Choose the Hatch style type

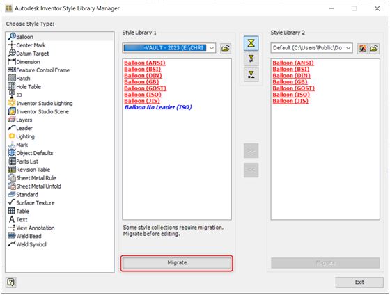(x=19, y=79)
